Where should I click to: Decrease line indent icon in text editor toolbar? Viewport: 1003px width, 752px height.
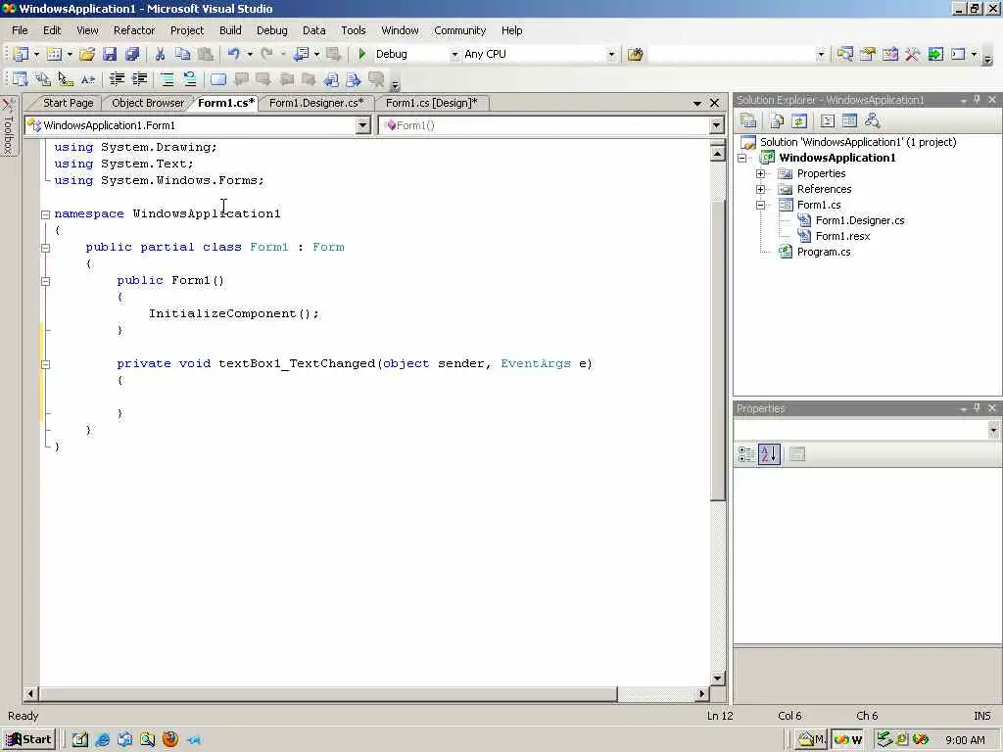click(117, 78)
